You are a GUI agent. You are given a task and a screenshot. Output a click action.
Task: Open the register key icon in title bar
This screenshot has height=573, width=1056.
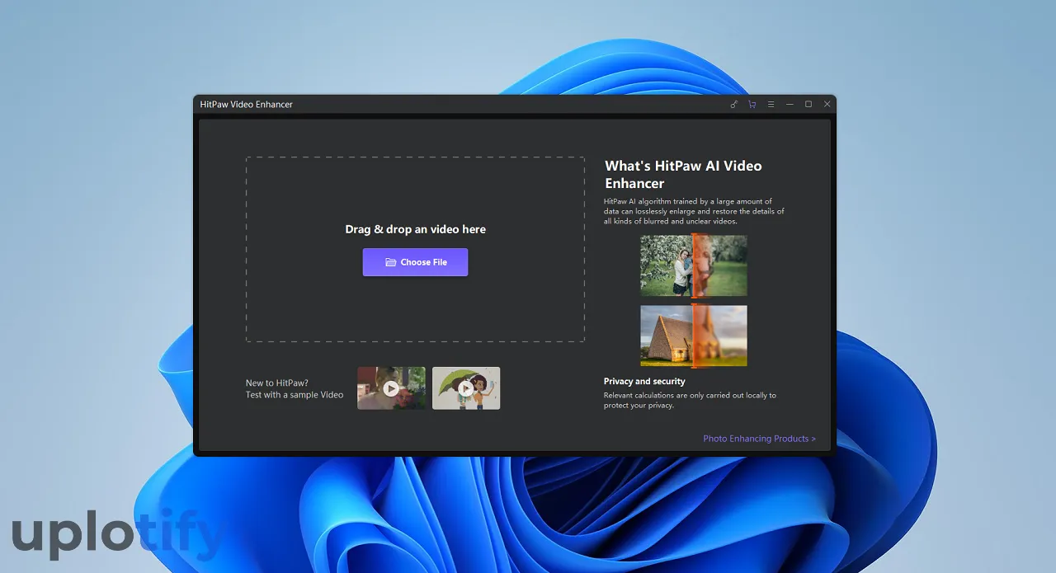tap(733, 105)
